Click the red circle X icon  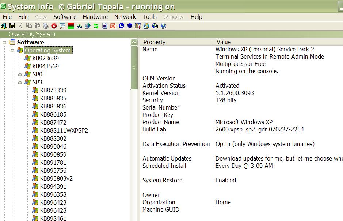point(54,26)
